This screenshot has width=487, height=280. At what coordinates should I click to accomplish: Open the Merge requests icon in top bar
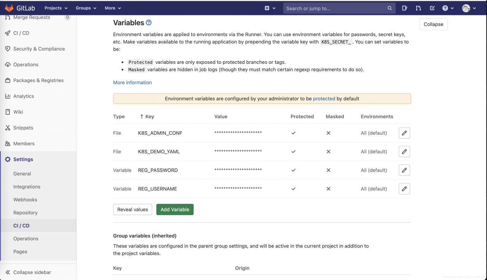419,8
